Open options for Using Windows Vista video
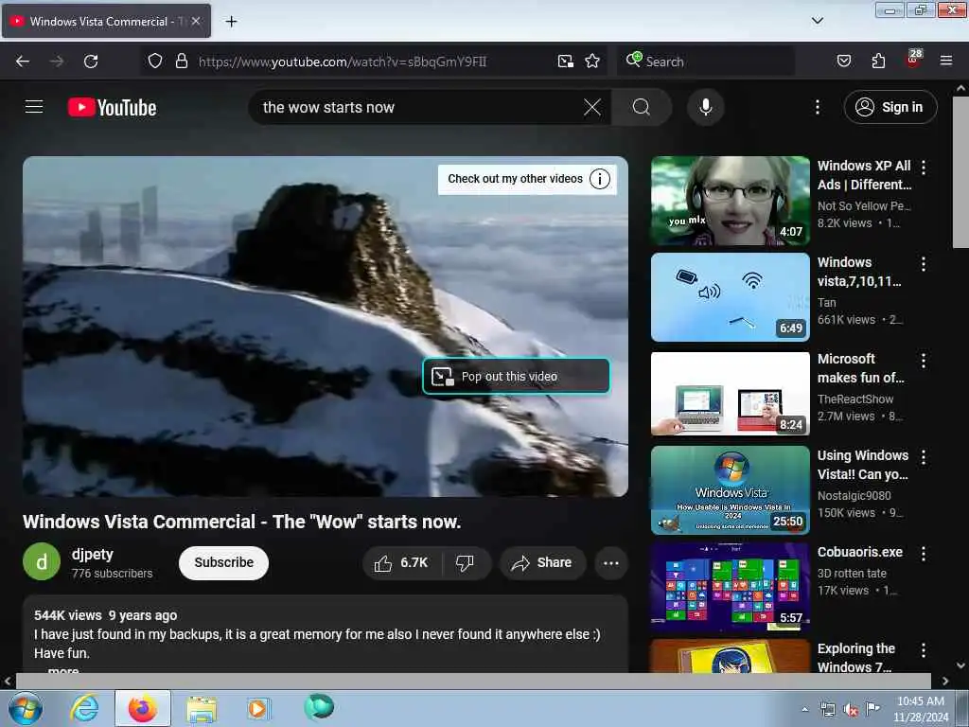 tap(924, 457)
